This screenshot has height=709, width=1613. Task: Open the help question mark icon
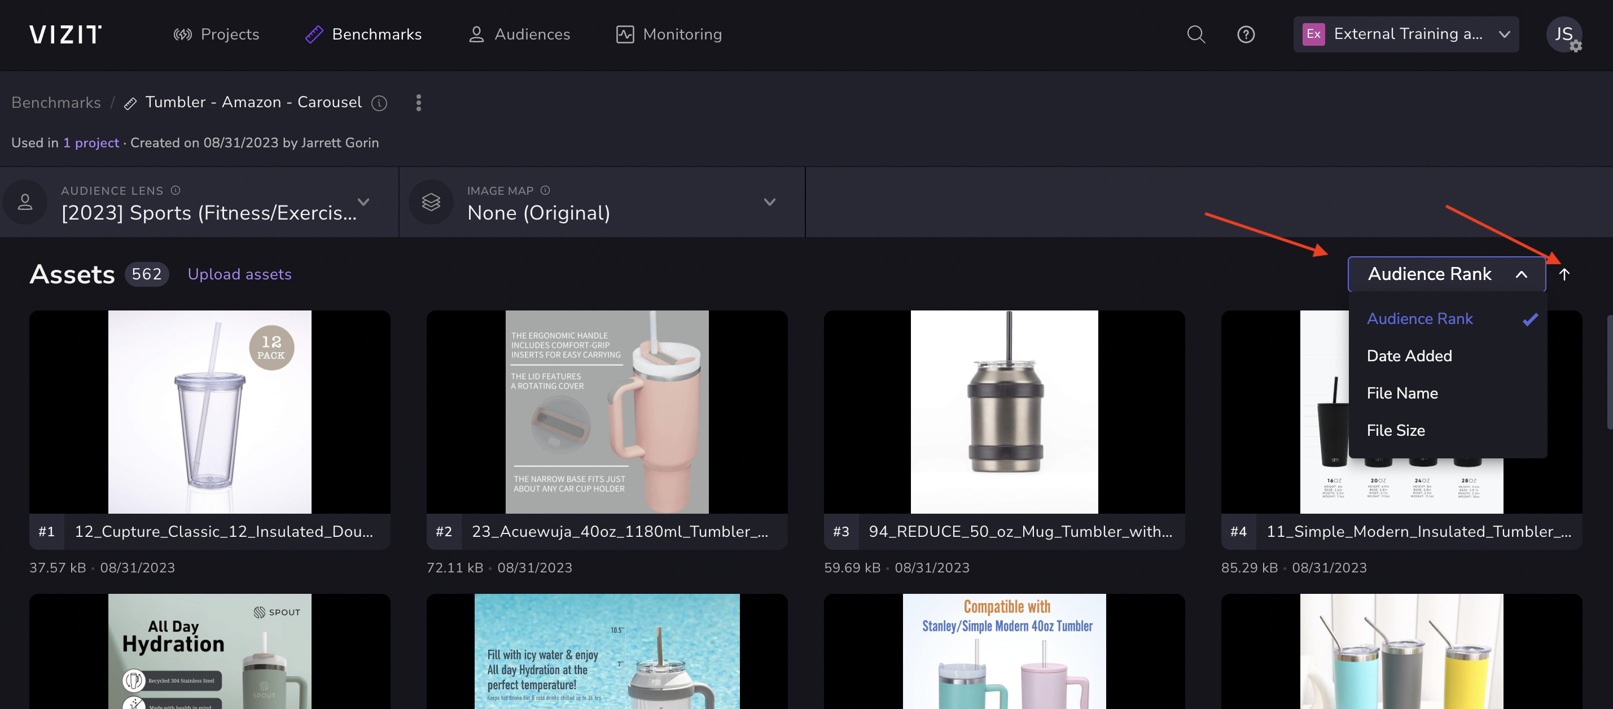(1246, 34)
